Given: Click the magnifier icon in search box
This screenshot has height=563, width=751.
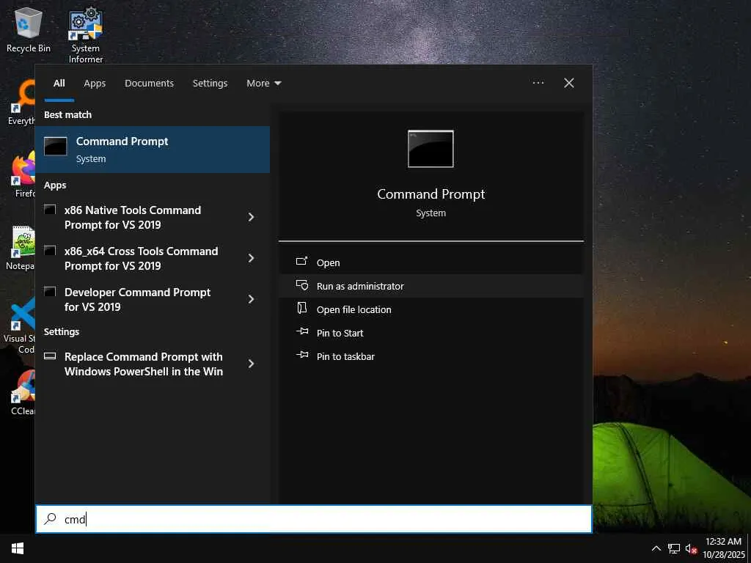Looking at the screenshot, I should [x=50, y=519].
